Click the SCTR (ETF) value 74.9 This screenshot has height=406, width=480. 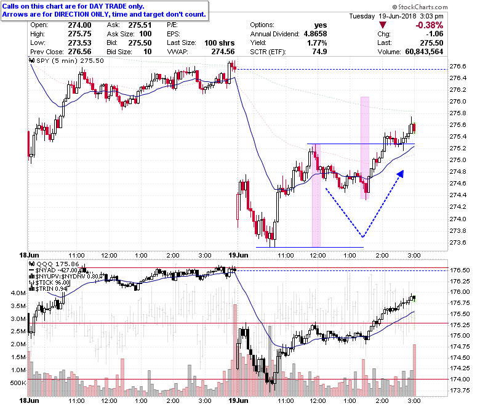click(x=319, y=52)
